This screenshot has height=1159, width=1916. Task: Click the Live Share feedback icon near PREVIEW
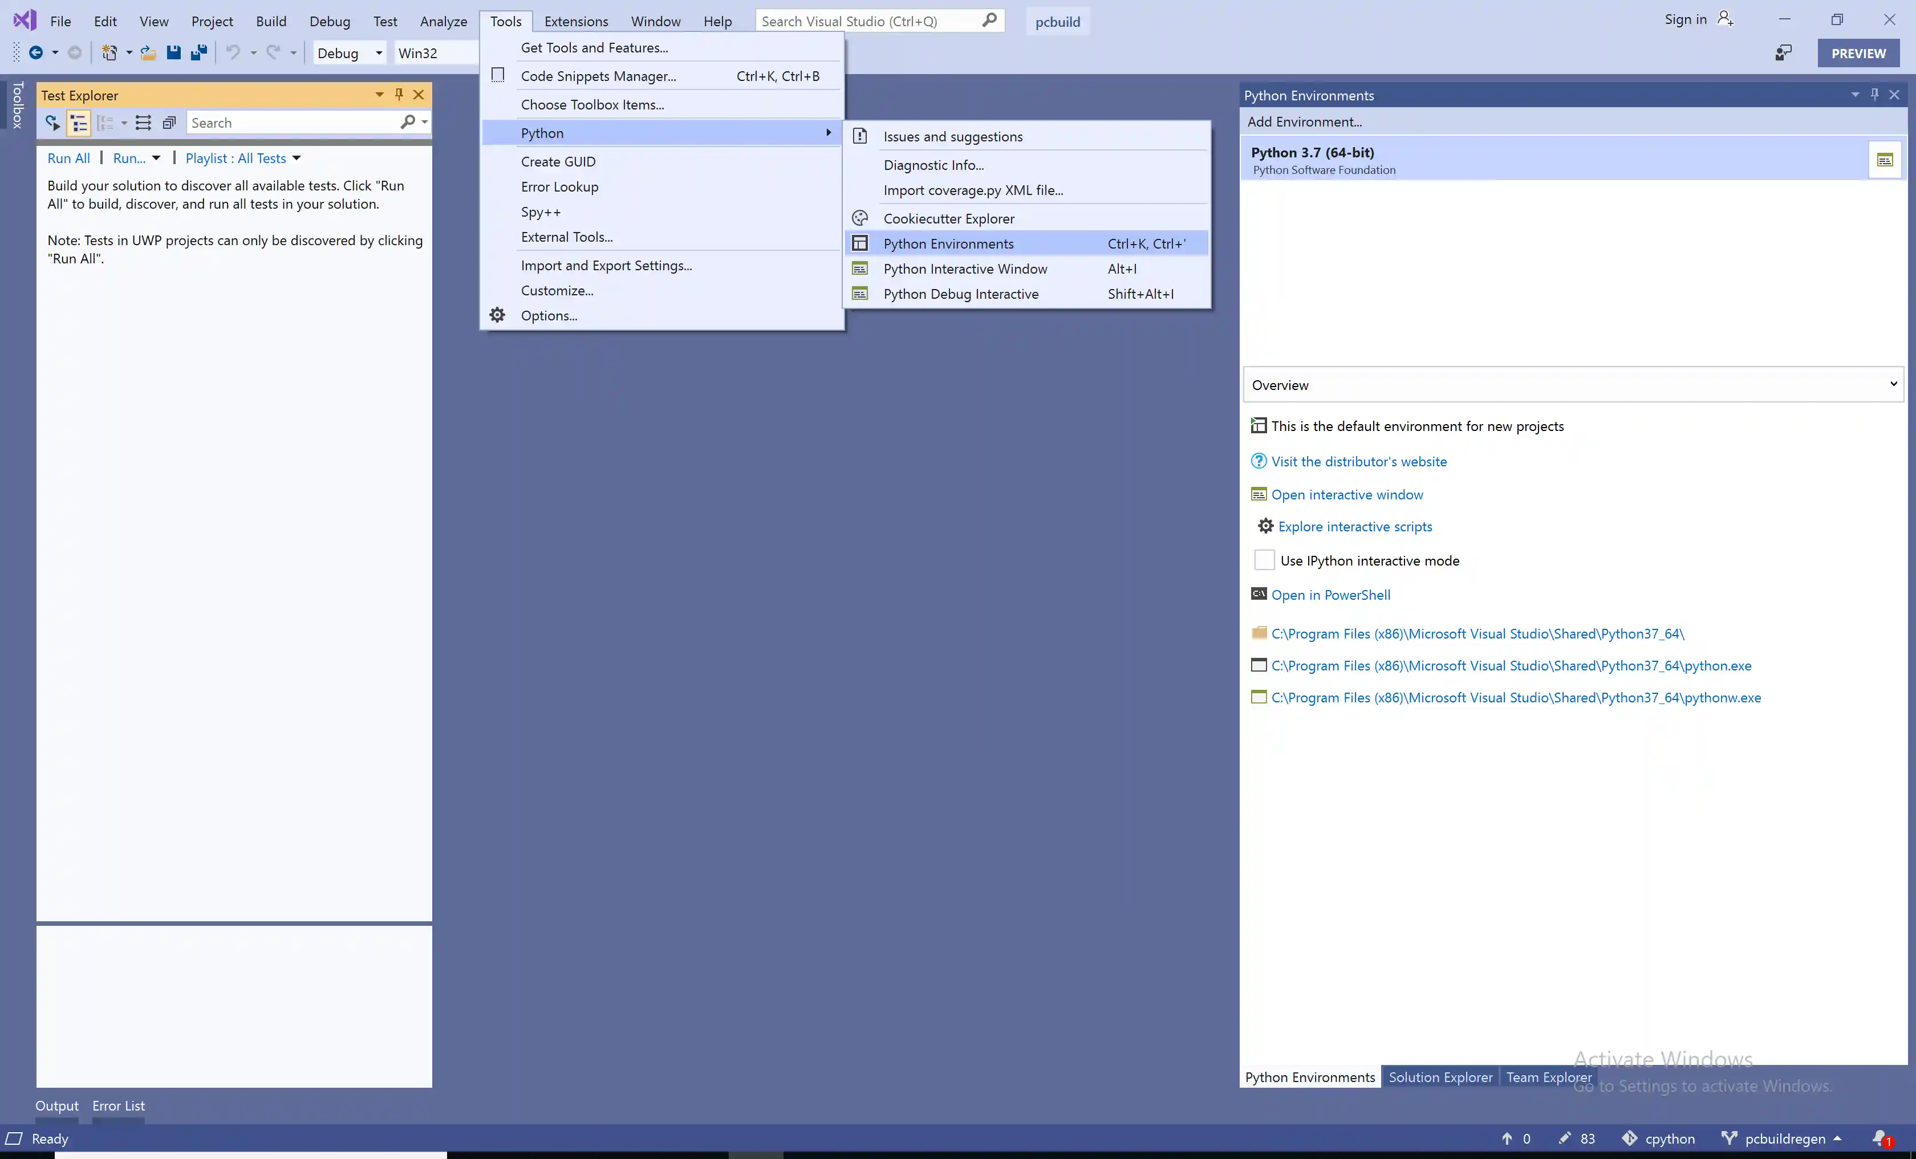tap(1783, 53)
